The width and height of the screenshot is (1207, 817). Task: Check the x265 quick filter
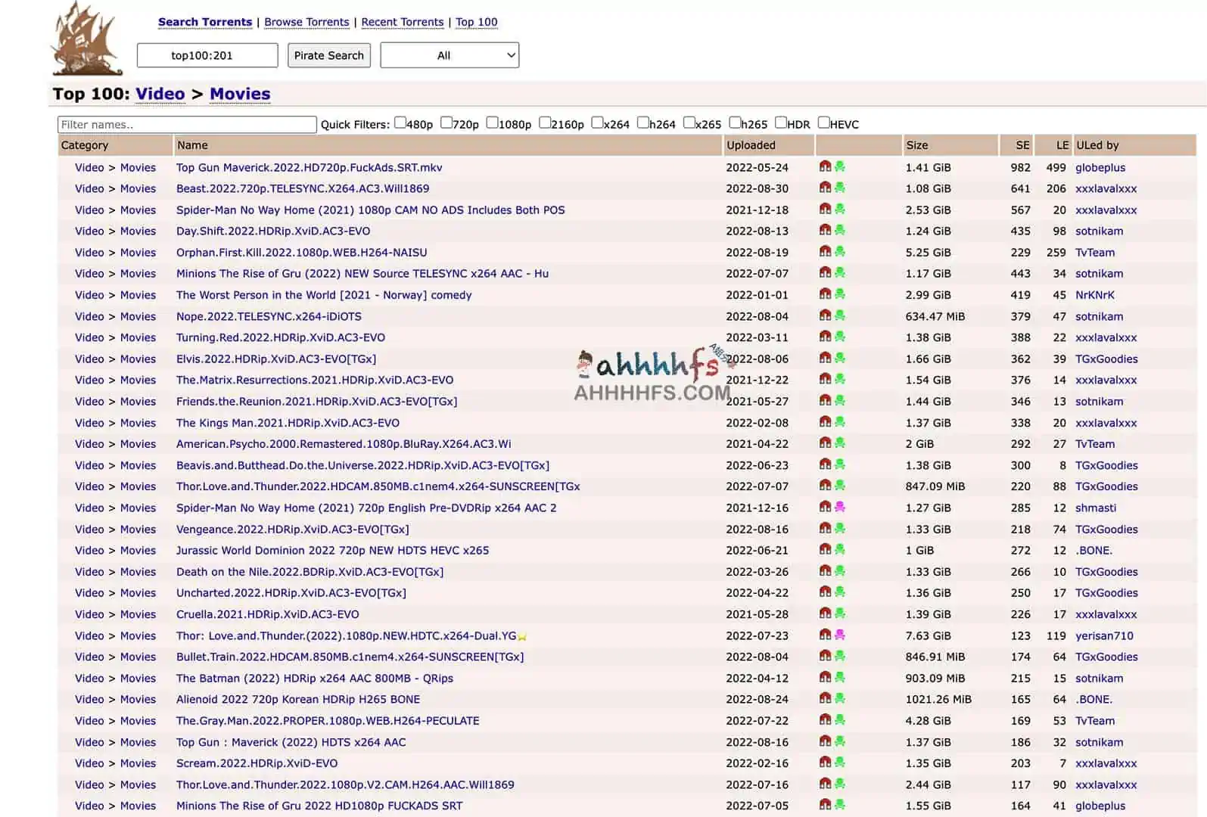[x=689, y=123]
